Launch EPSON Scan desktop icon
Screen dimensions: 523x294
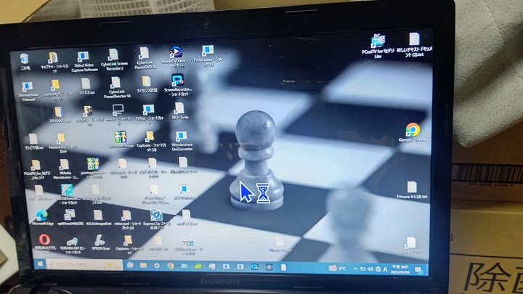coord(100,242)
